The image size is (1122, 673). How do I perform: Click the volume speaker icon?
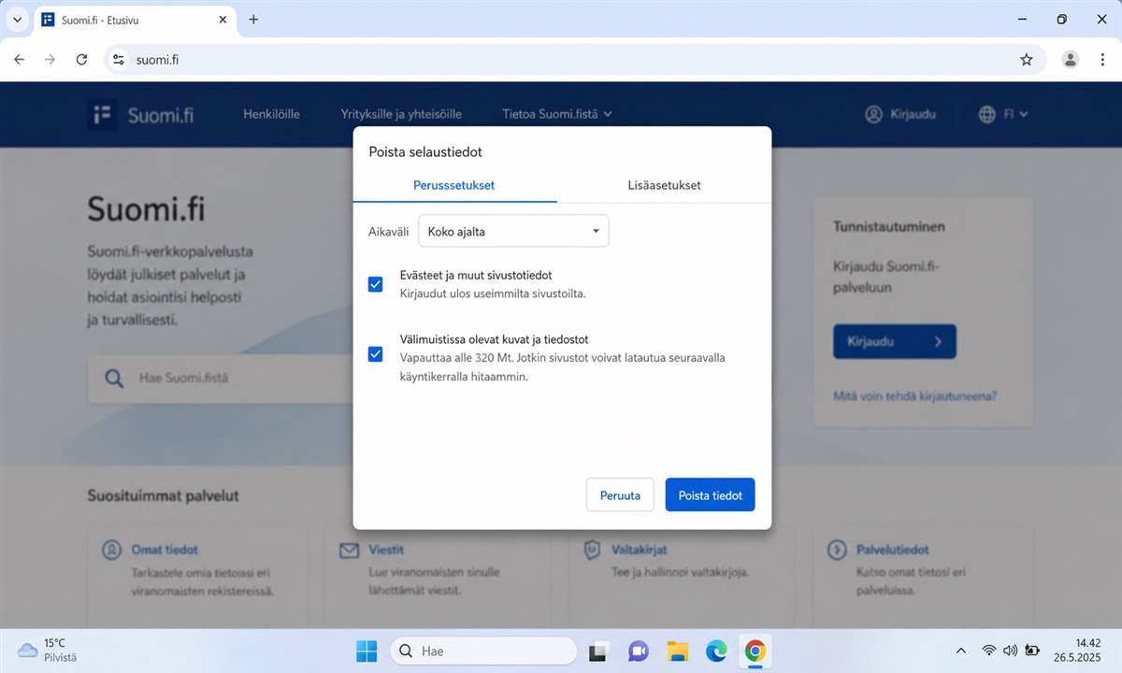pyautogui.click(x=1010, y=651)
